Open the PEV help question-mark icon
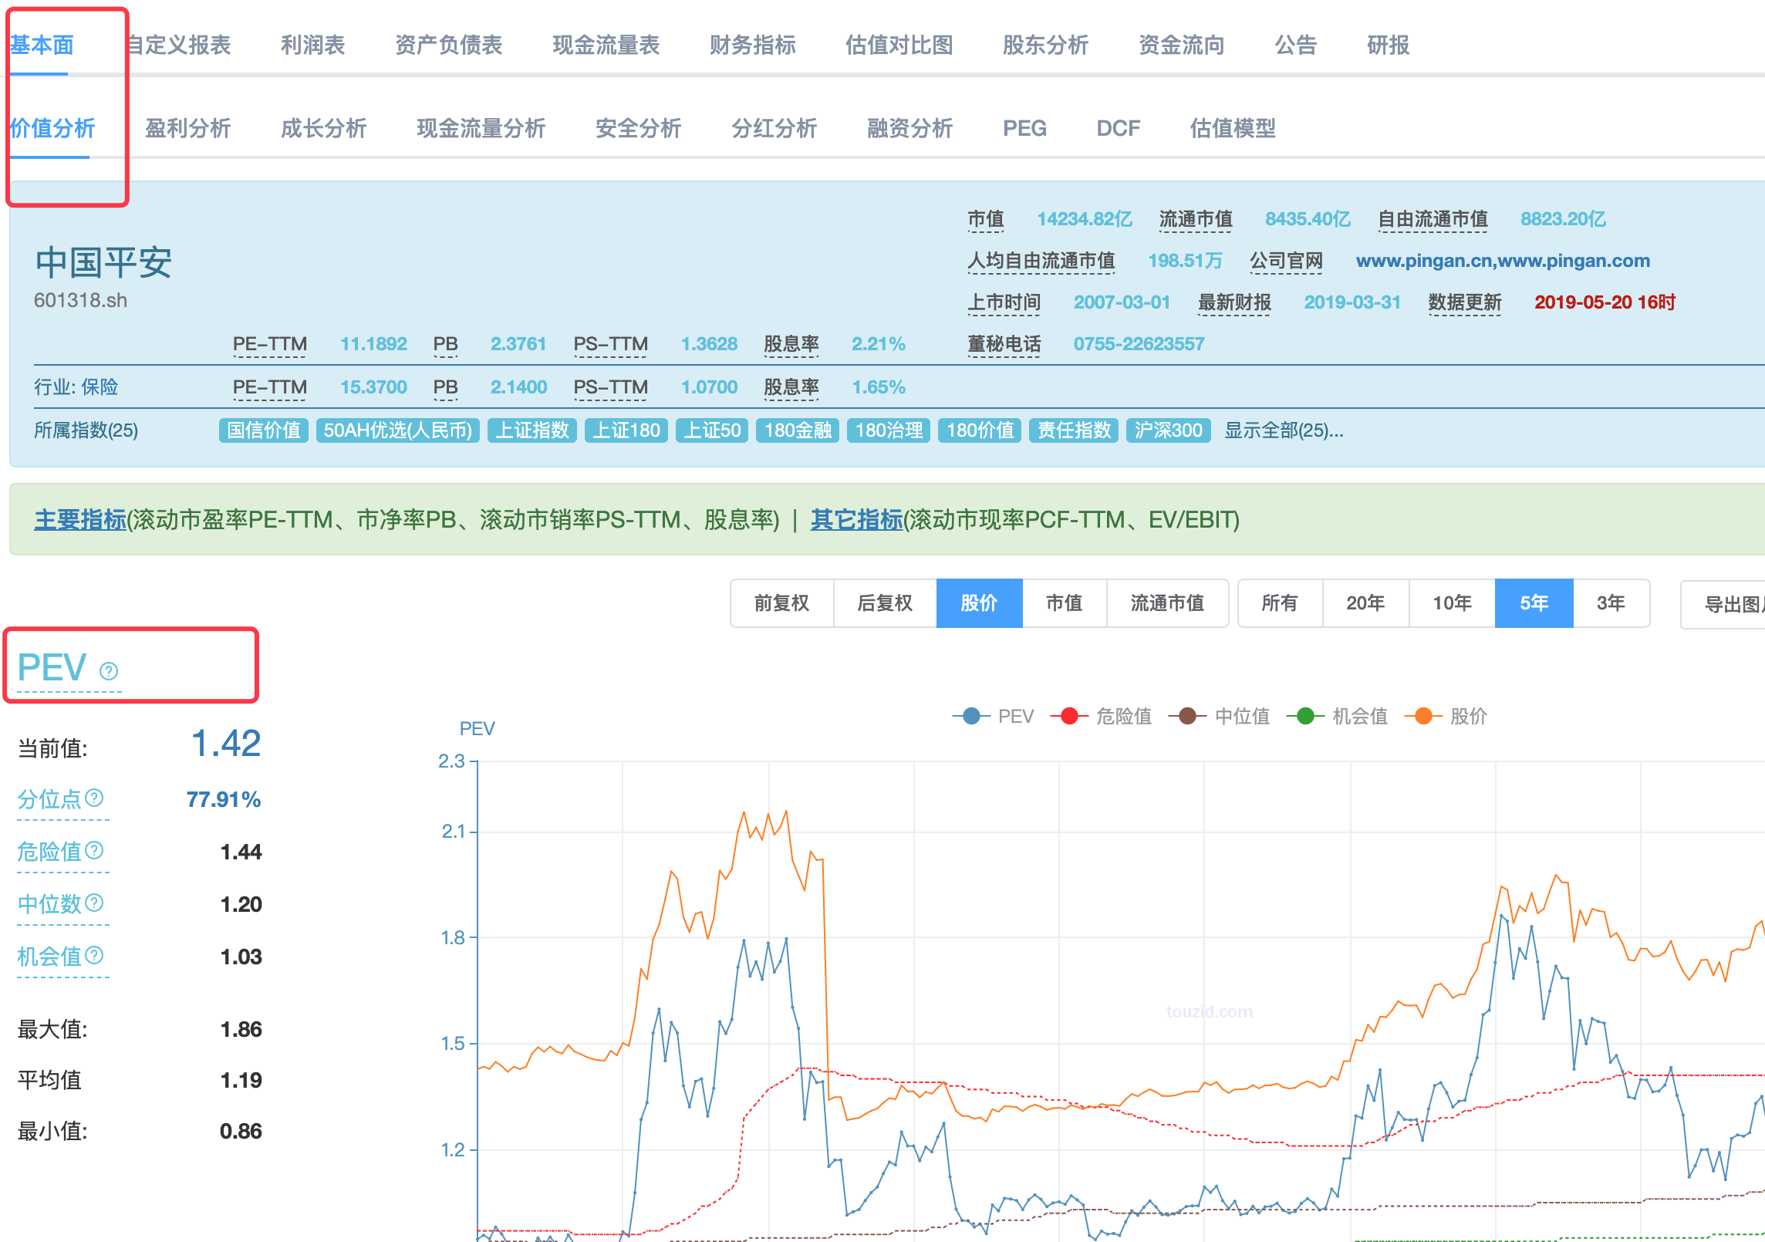 click(109, 671)
